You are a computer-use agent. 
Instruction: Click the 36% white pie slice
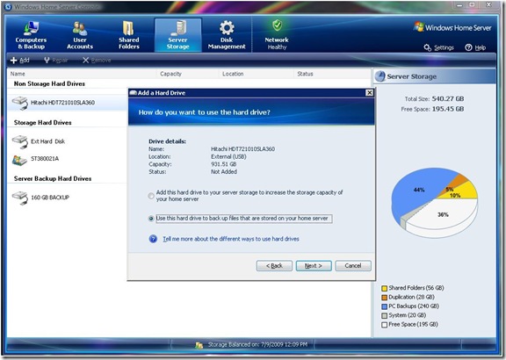point(443,214)
